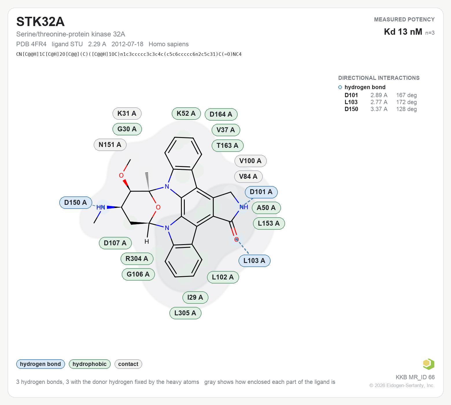Pick the R304 A residue tag

click(137, 259)
